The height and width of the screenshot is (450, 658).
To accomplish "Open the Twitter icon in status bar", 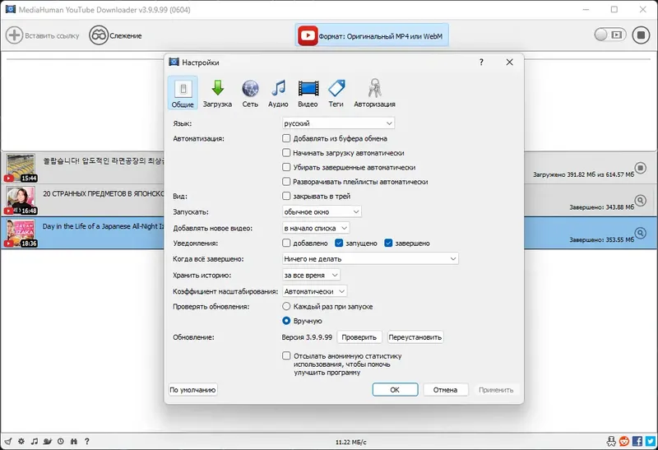I will [x=651, y=441].
